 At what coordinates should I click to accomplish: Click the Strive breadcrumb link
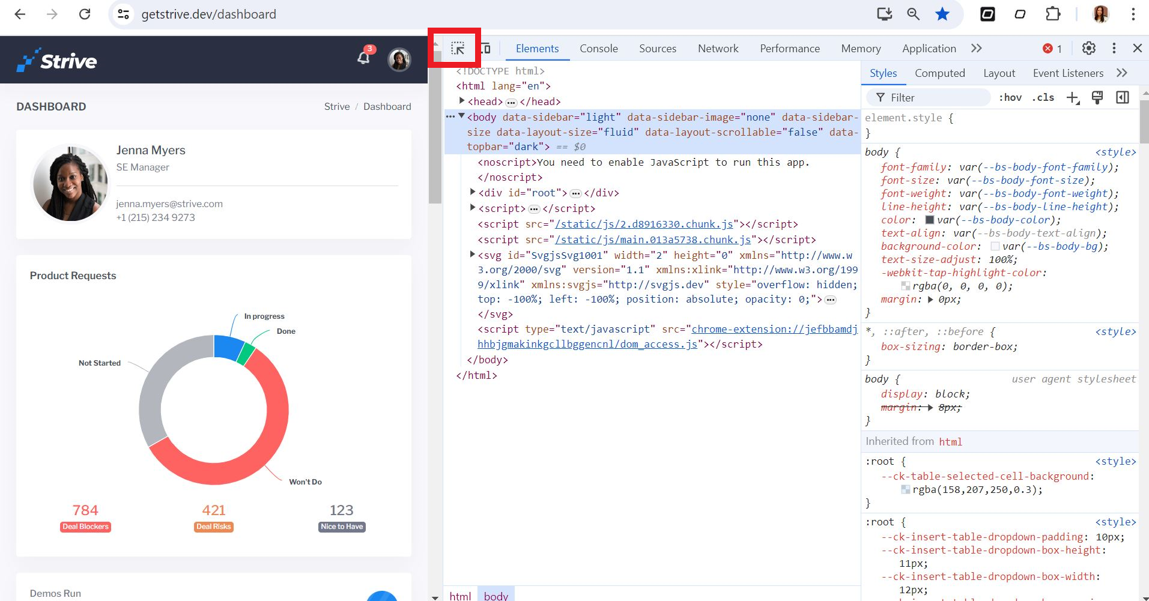pos(336,106)
